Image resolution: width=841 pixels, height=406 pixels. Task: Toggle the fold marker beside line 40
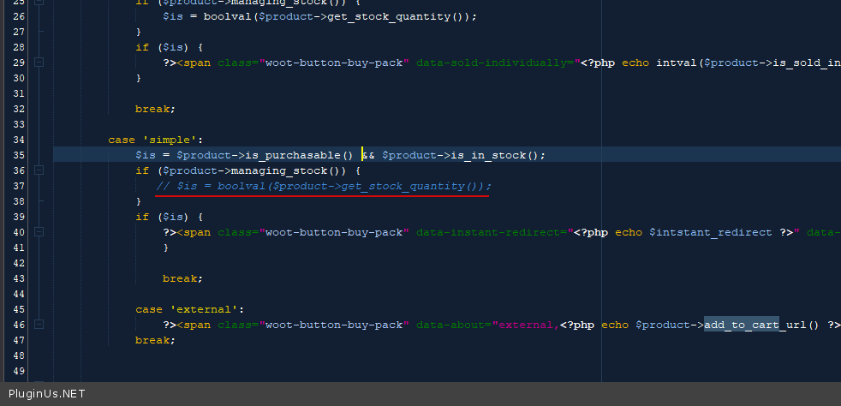[38, 232]
